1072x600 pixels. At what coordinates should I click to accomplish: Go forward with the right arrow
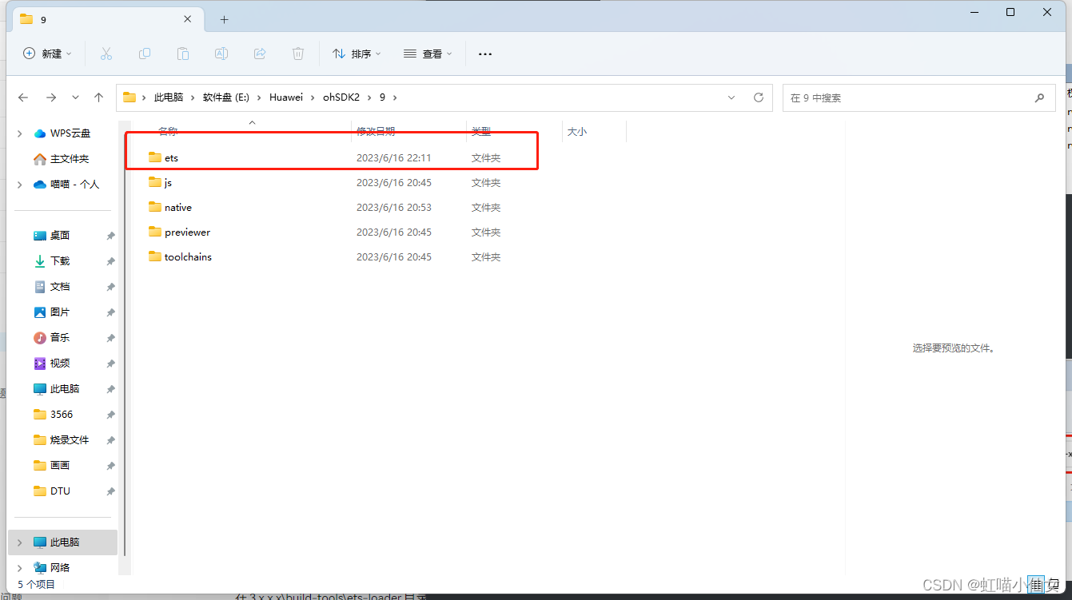51,97
